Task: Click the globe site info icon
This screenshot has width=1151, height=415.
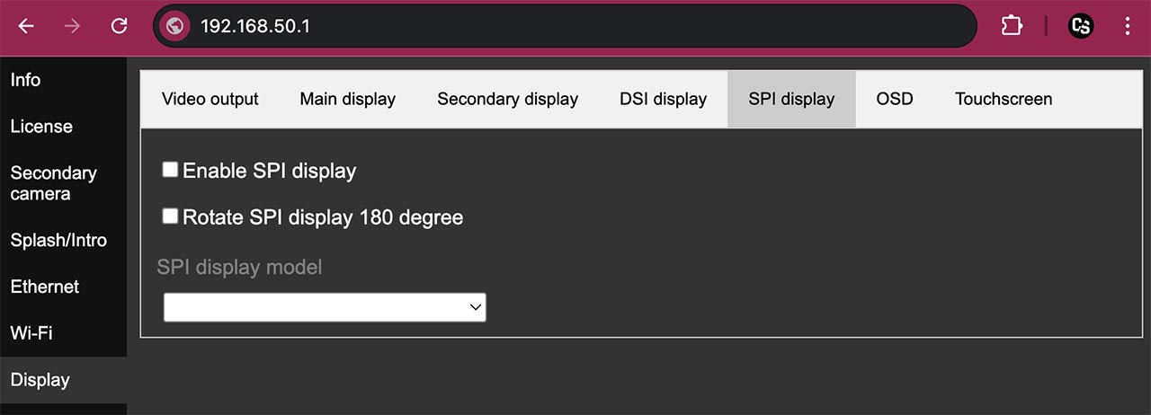Action: click(x=175, y=26)
